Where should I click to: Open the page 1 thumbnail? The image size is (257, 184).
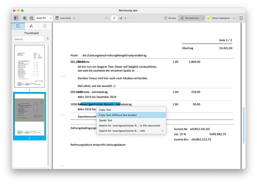(x=30, y=66)
